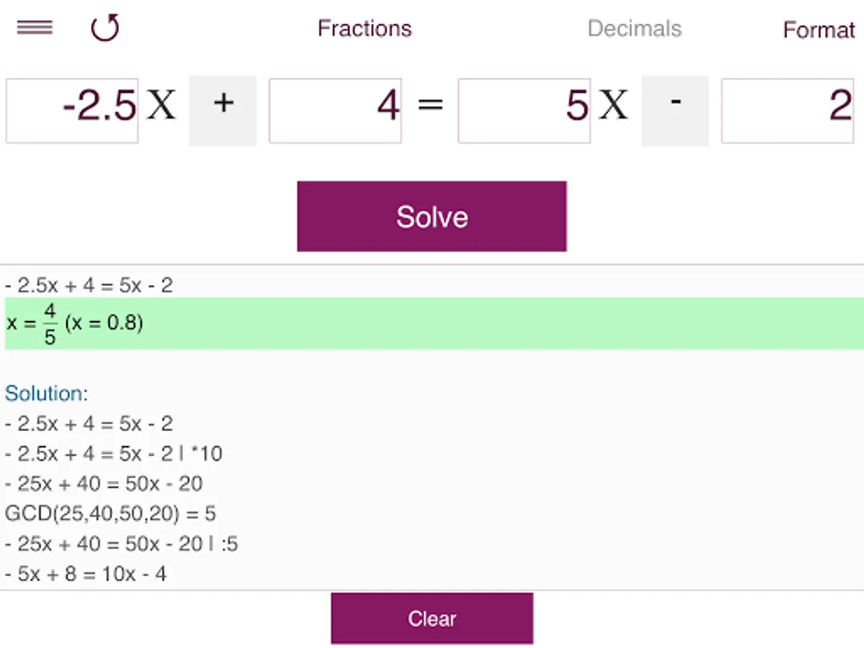Viewport: 864px width, 648px height.
Task: Switch to Decimals mode
Action: tap(634, 29)
